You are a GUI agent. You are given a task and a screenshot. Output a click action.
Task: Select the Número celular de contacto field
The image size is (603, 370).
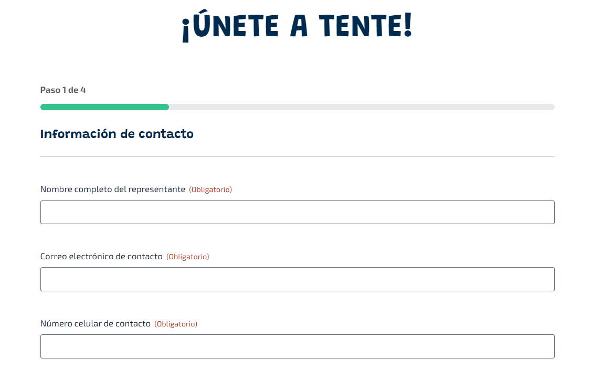click(x=297, y=346)
